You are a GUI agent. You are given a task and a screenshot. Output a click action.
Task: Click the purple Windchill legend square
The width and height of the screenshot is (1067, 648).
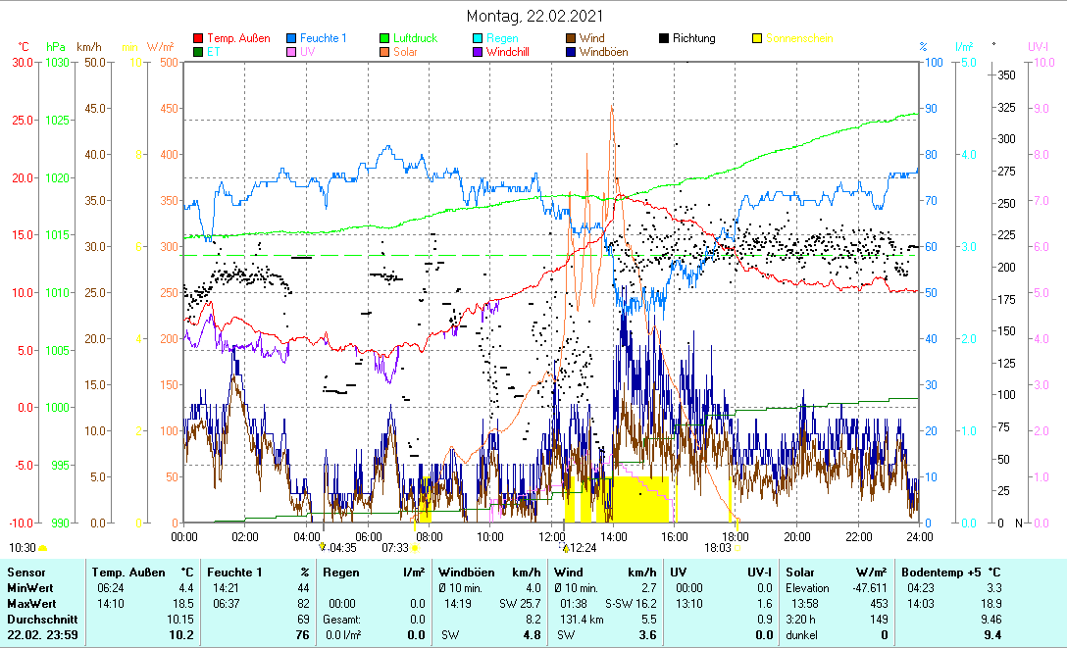tap(478, 52)
